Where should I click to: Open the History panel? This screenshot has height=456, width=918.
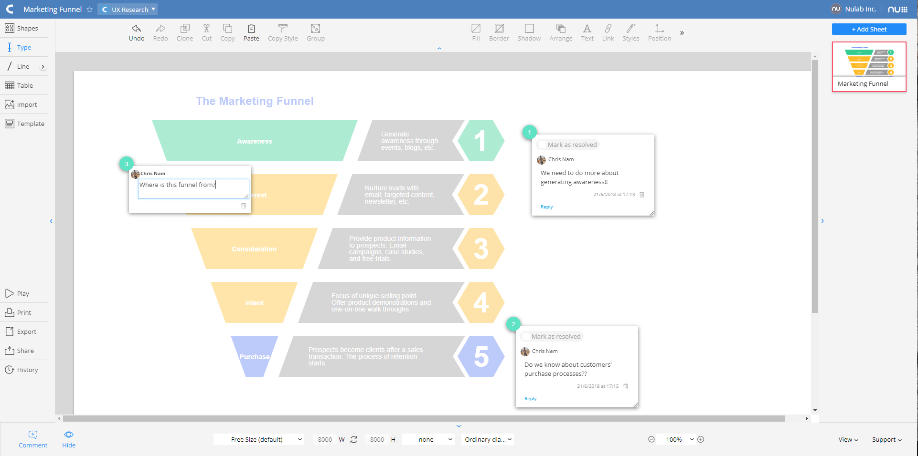pyautogui.click(x=21, y=370)
